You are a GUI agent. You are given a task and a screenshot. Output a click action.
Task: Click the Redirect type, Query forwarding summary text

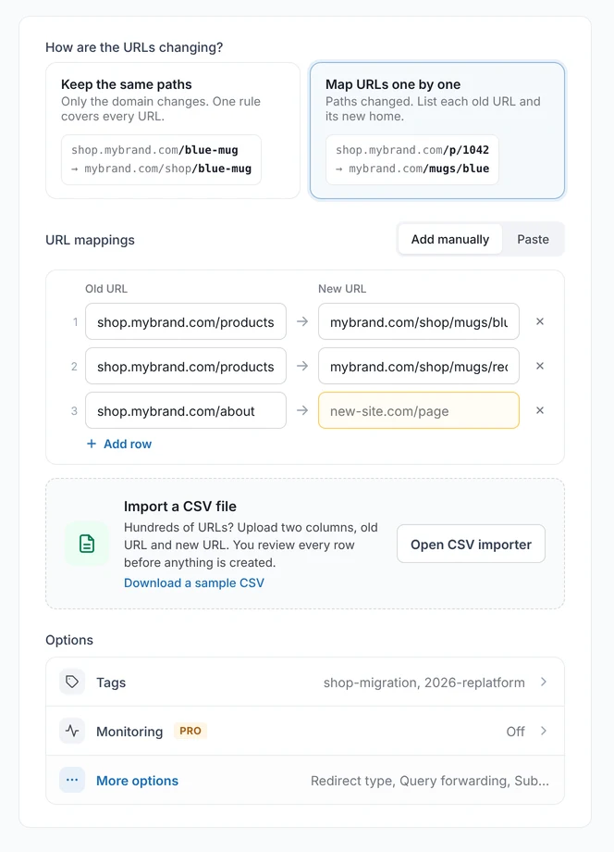(430, 781)
